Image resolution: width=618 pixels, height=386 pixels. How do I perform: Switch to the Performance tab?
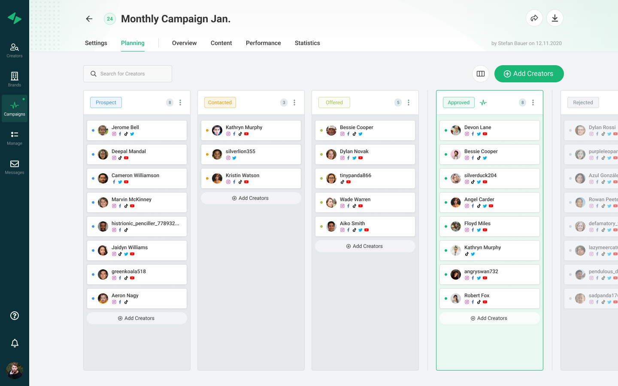264,43
